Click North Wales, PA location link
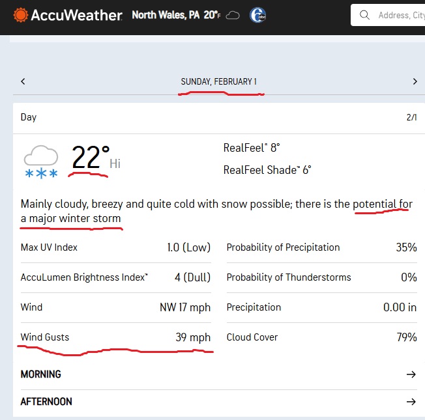The width and height of the screenshot is (425, 420). (166, 15)
